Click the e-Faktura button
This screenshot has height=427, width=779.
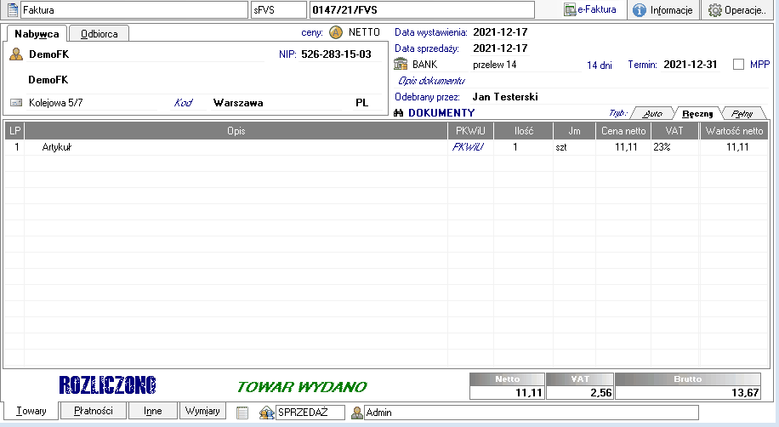pos(590,10)
